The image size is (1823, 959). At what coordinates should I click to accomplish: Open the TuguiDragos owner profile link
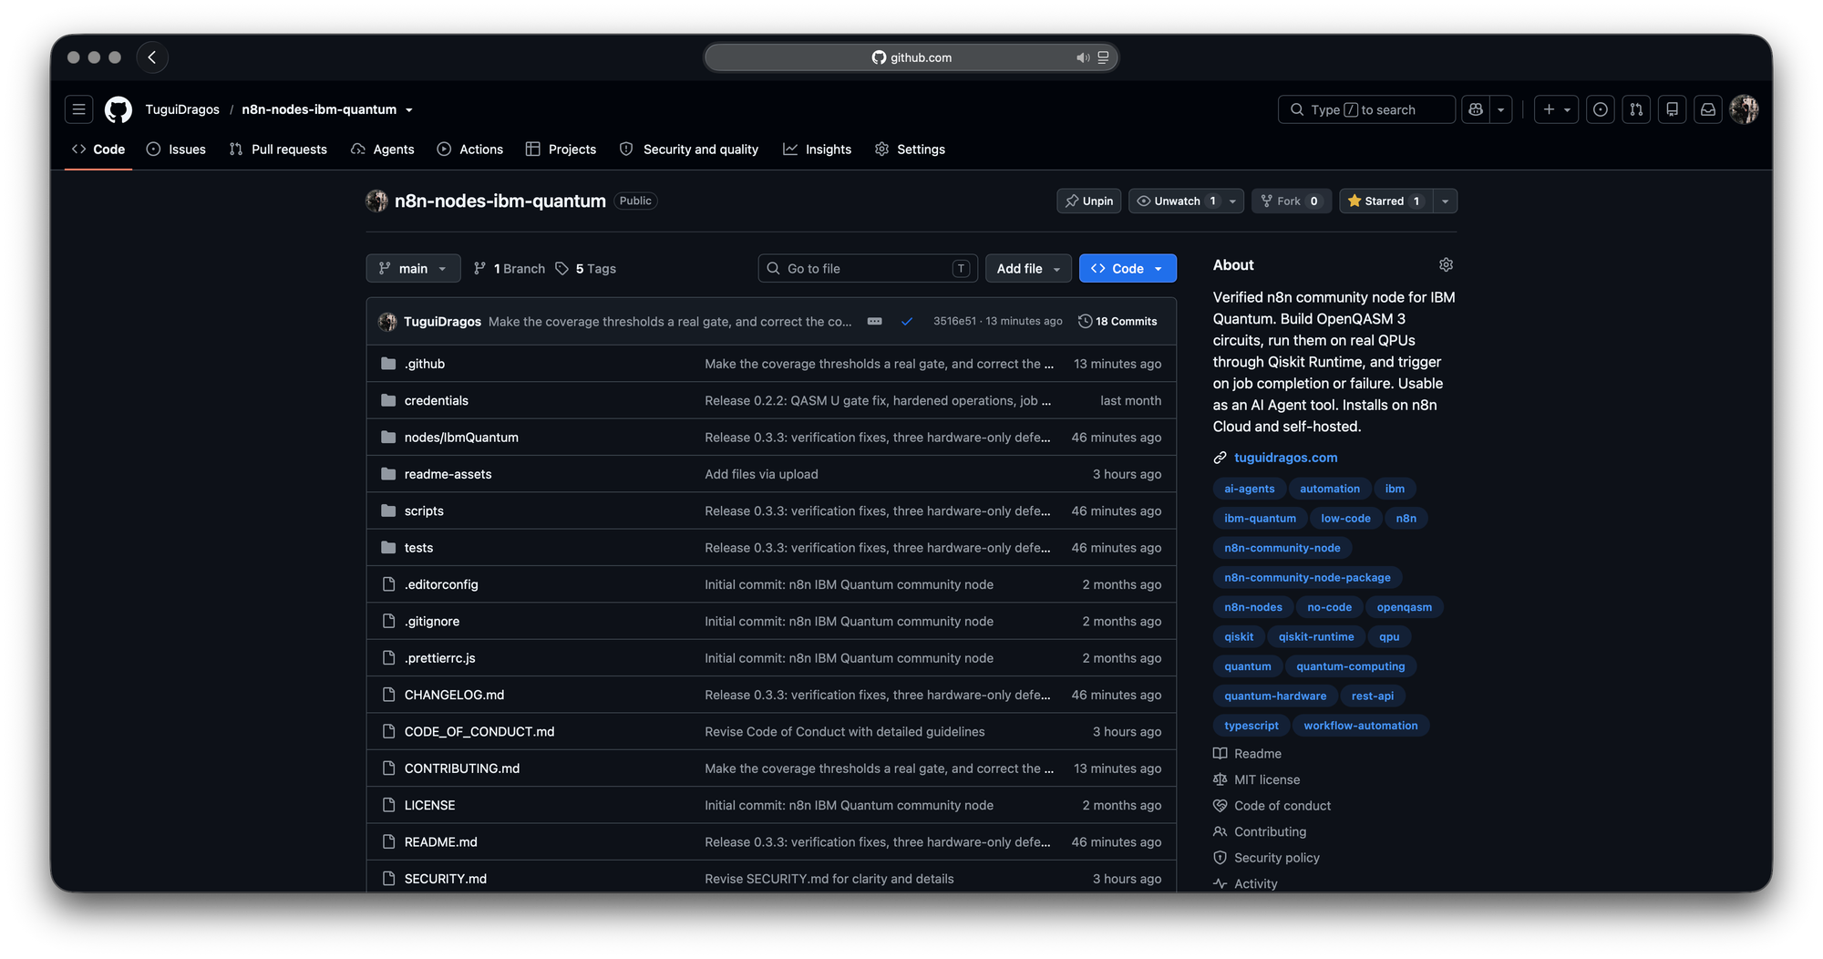click(182, 109)
